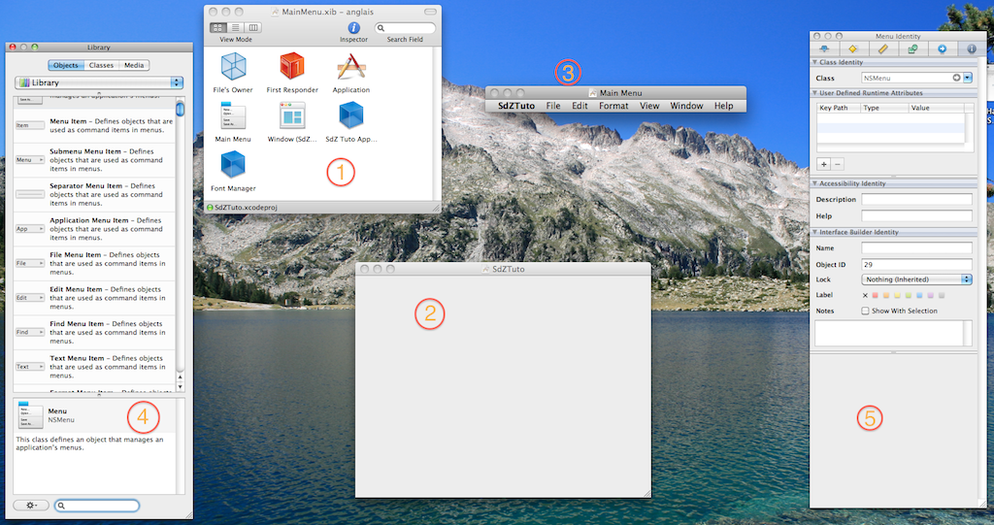Select the Main Menu object icon

[x=233, y=116]
